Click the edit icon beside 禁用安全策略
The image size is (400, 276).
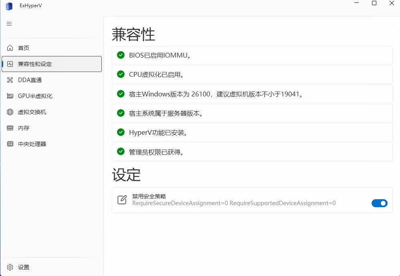click(x=122, y=200)
